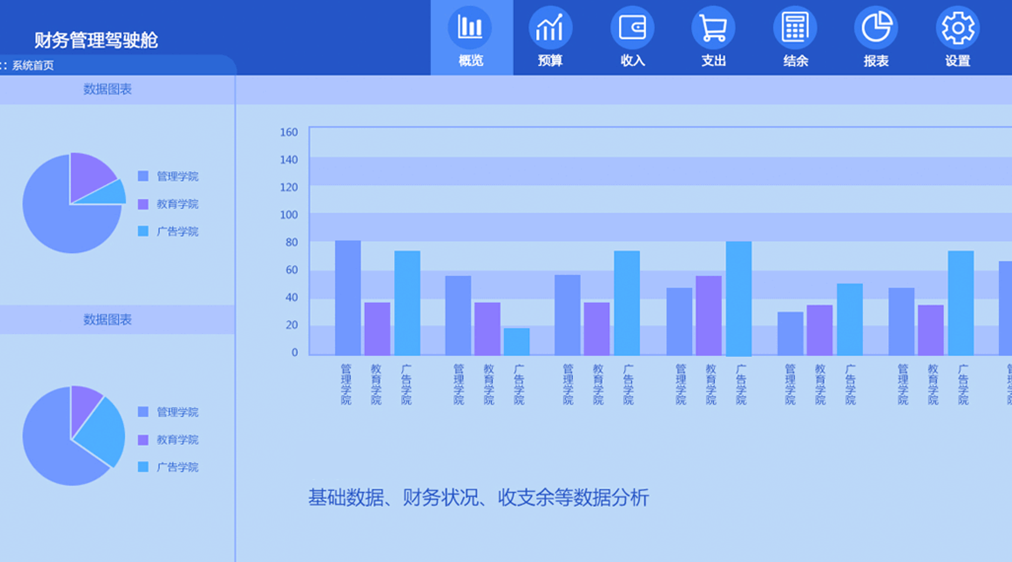This screenshot has width=1012, height=562.
Task: Click the purple slice of upper pie chart
Action: point(87,174)
